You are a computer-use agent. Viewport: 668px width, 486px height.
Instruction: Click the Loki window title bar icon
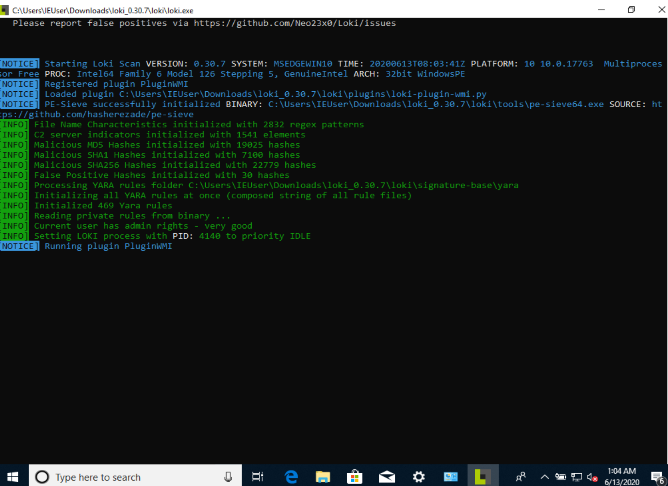coord(4,10)
